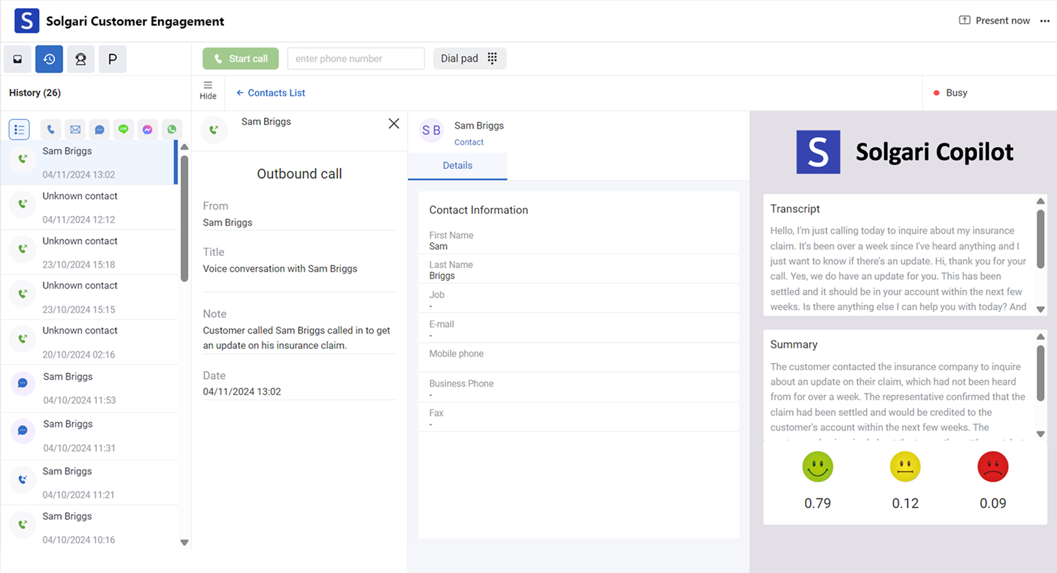Click the E-mail field

point(578,329)
